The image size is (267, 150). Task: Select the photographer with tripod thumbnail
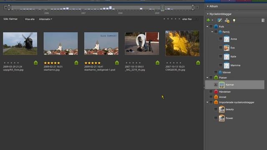(x=142, y=43)
